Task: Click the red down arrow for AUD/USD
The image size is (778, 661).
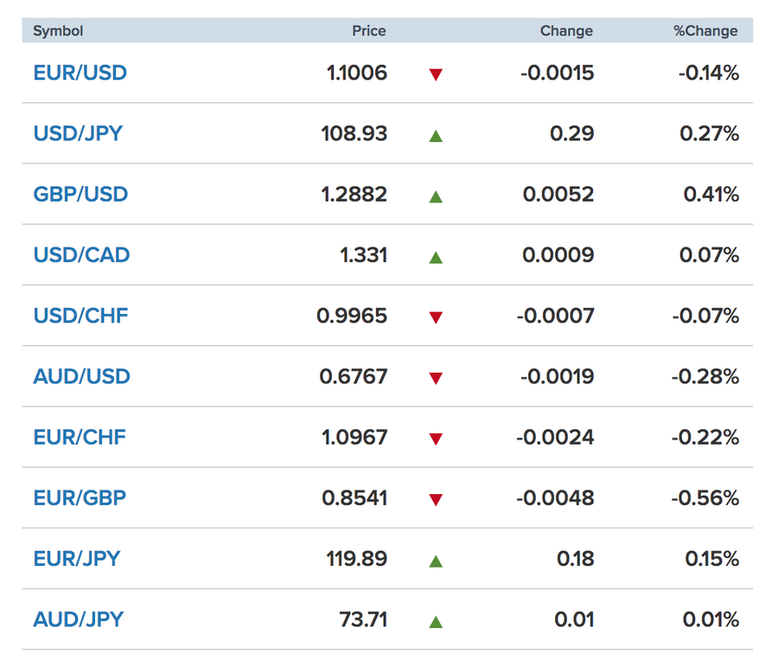Action: [436, 378]
